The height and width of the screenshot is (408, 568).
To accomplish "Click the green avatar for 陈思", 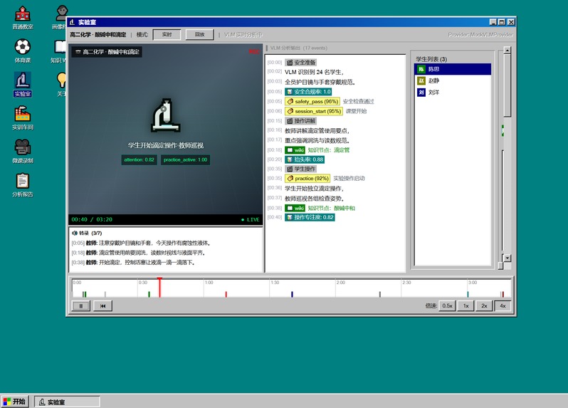I will (x=421, y=69).
